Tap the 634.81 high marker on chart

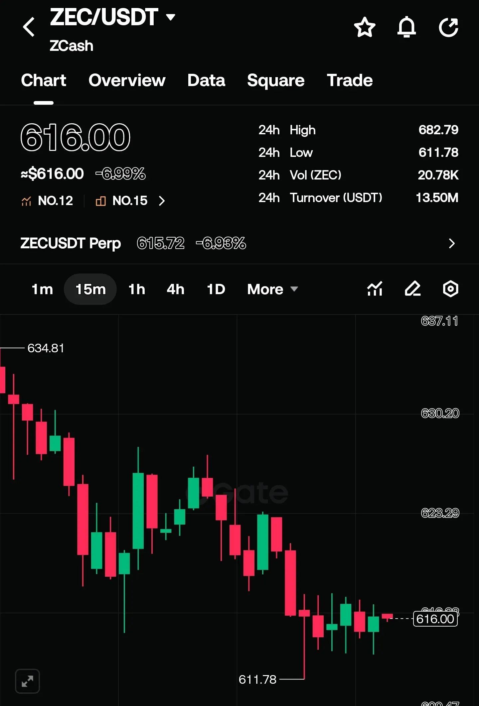(46, 348)
